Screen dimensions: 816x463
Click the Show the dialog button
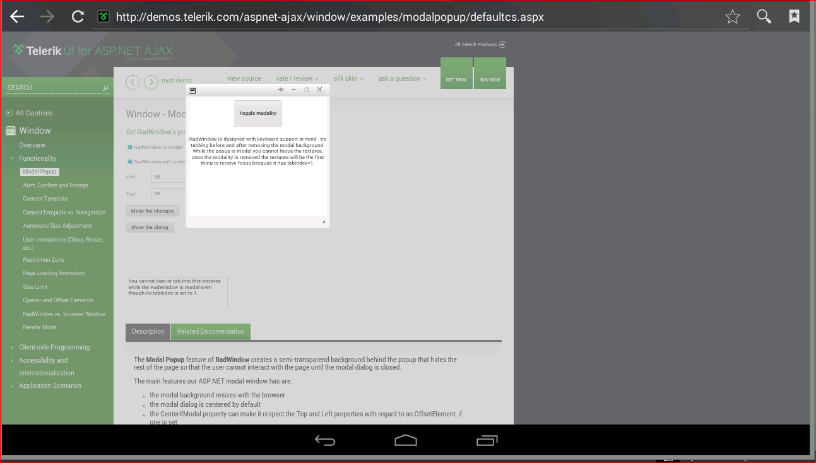pos(150,227)
